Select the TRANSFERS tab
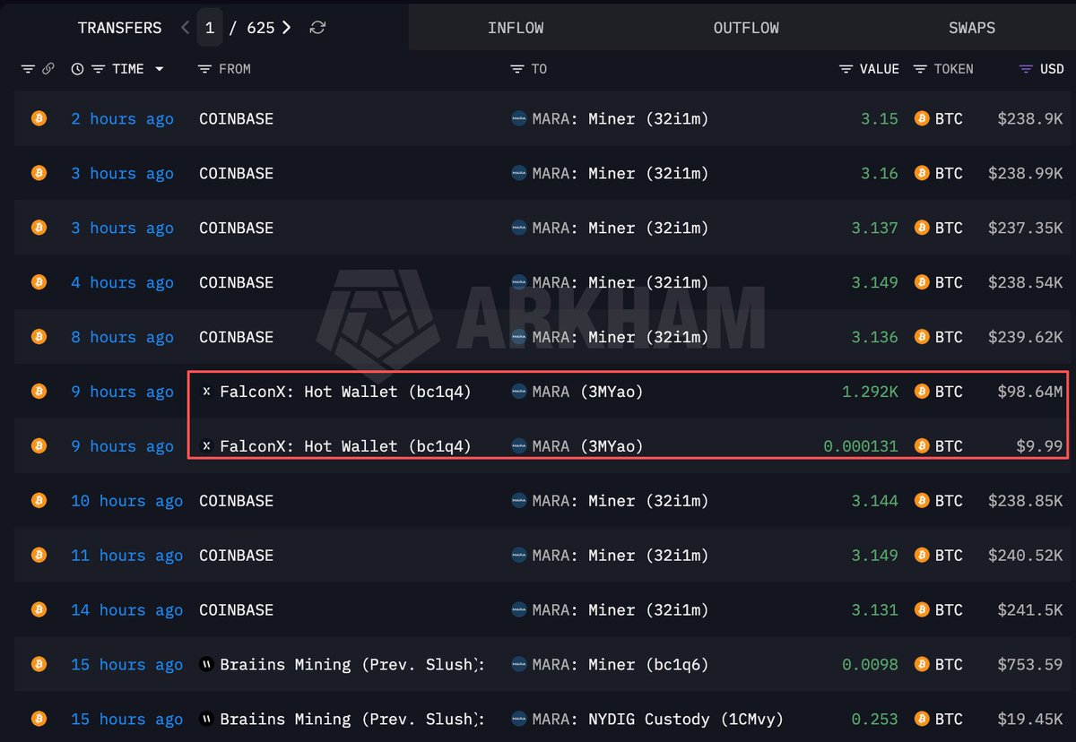1076x742 pixels. [x=119, y=28]
